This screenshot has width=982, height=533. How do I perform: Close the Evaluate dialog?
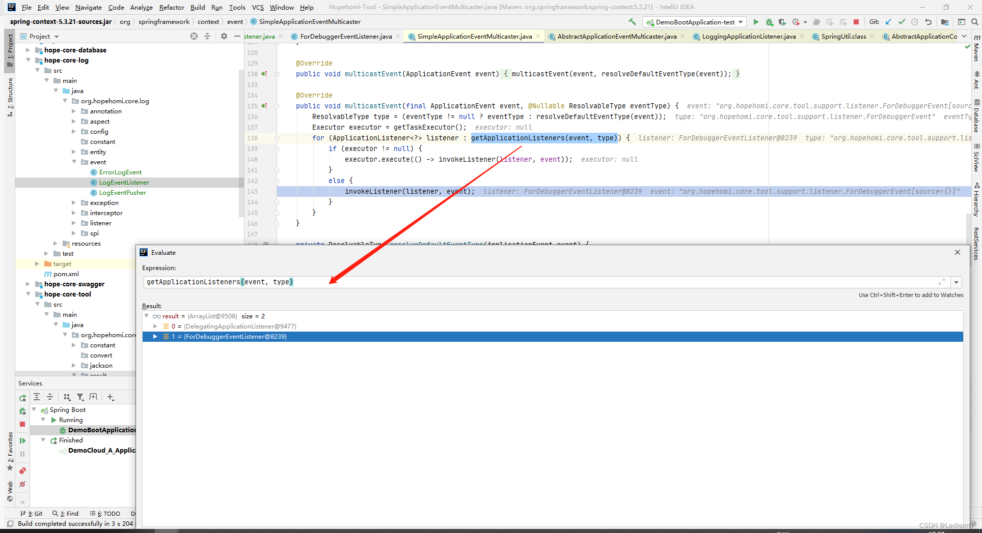[x=958, y=252]
